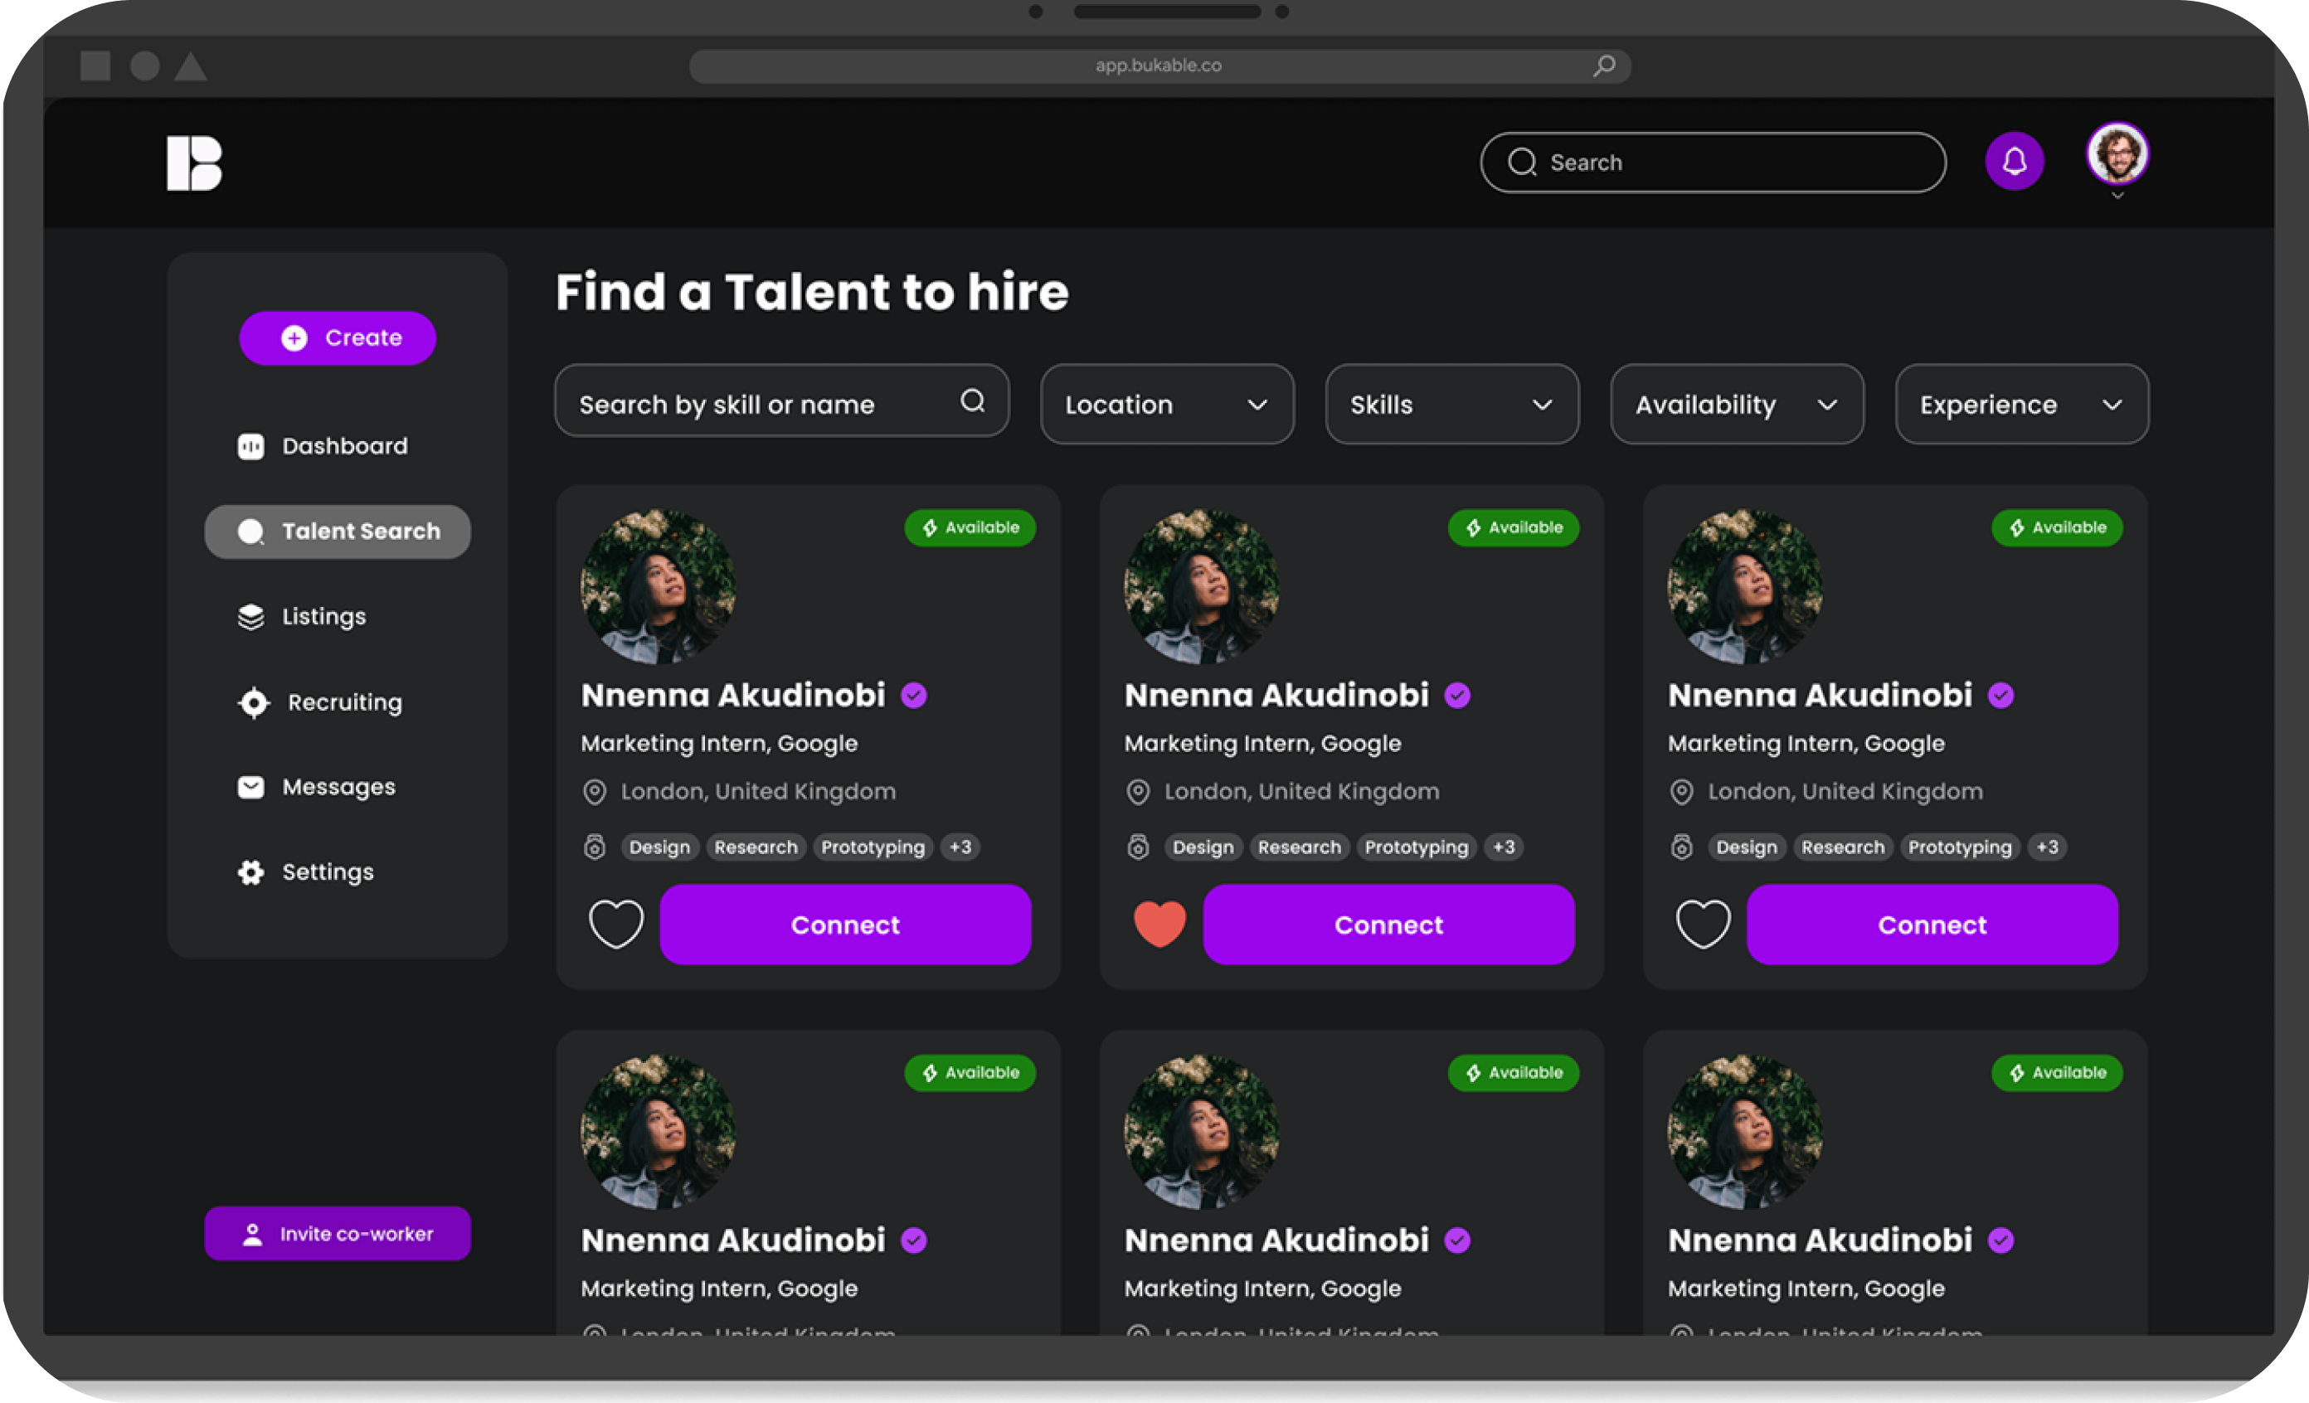Click the skills icon on first card

[594, 847]
